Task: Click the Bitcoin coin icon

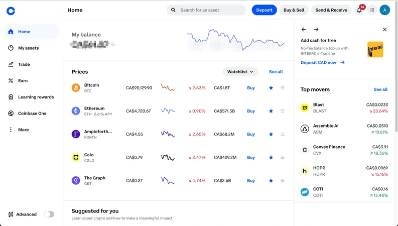Action: [76, 88]
